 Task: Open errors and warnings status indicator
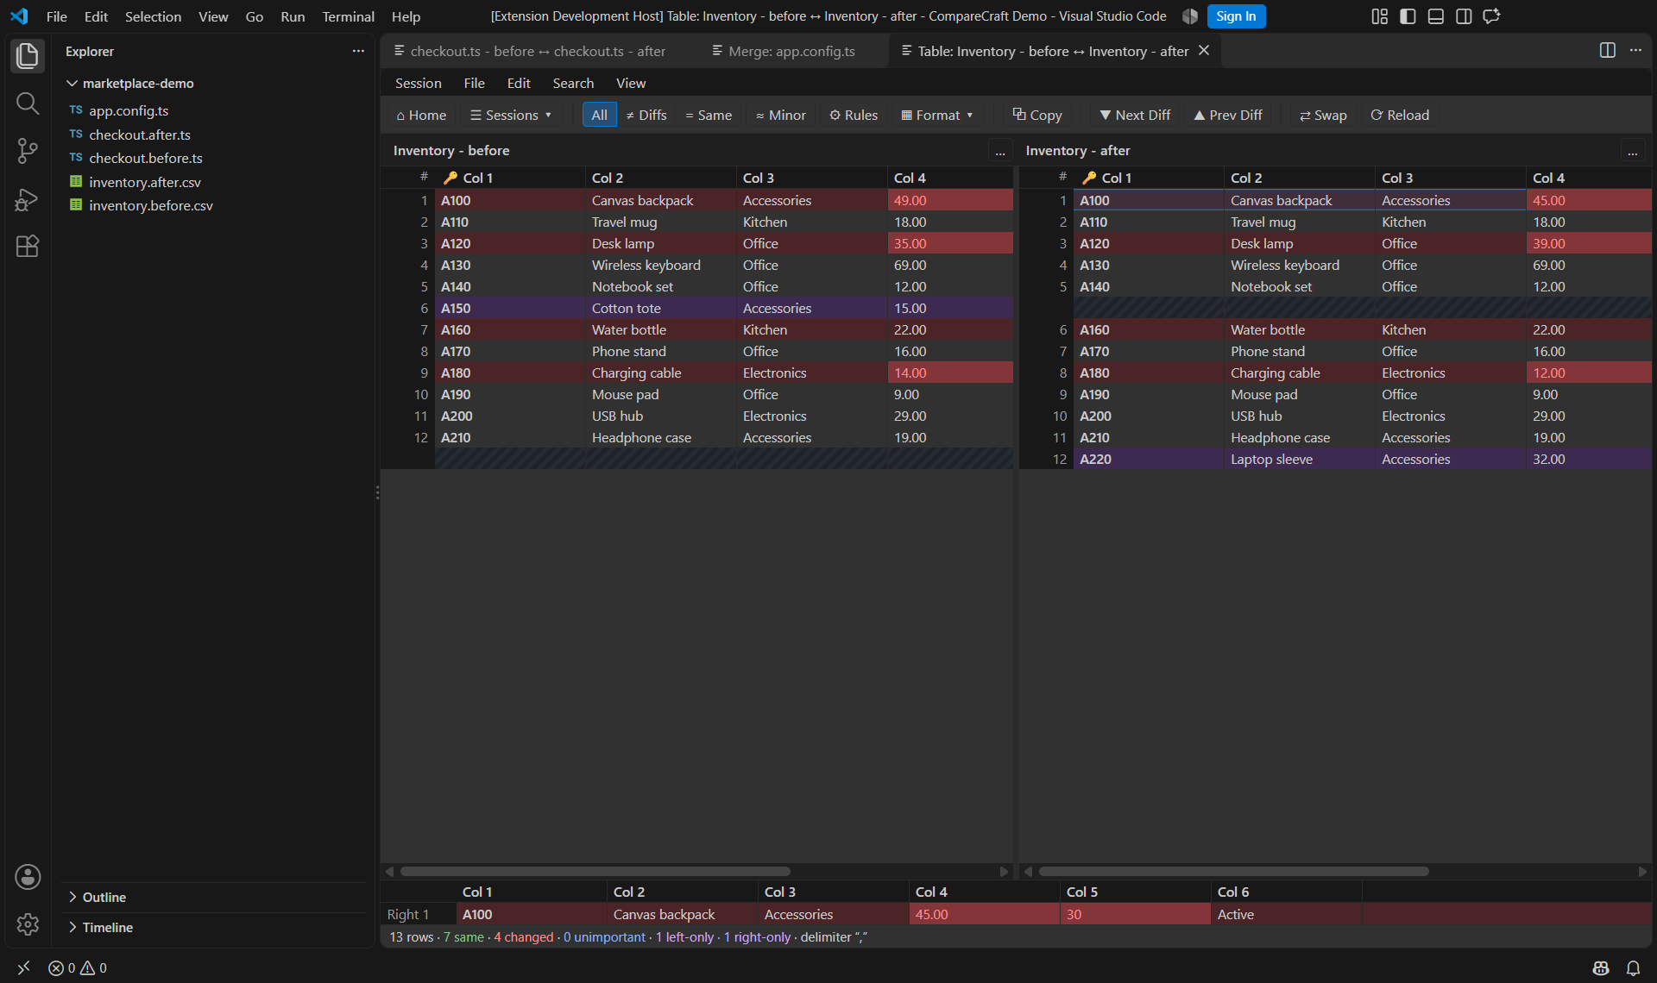78,968
